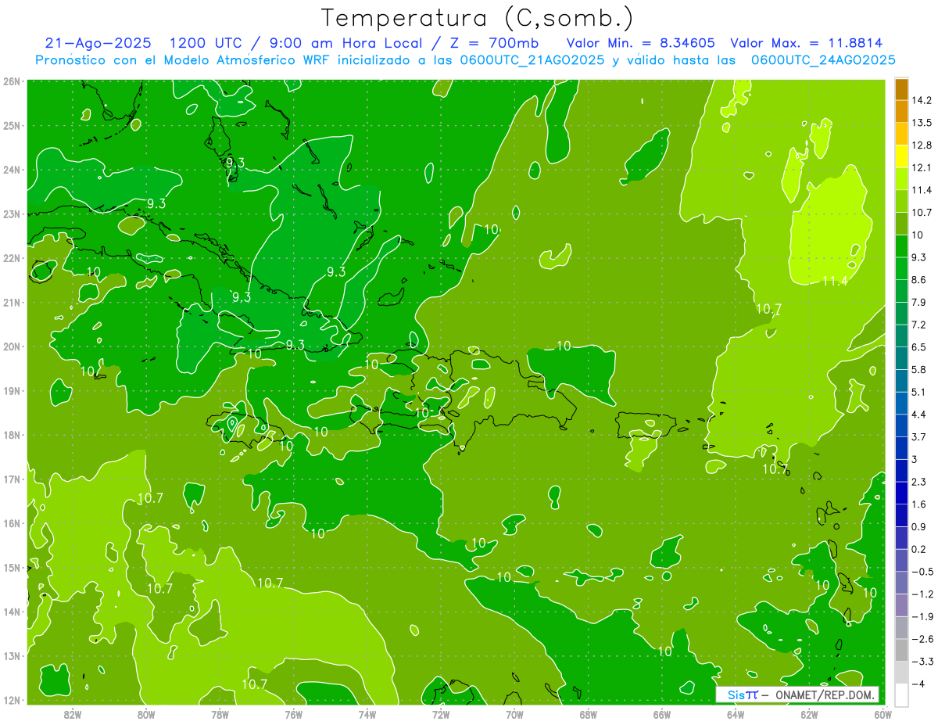Click the "66W" longitude axis label
Image resolution: width=938 pixels, height=725 pixels.
[x=661, y=714]
